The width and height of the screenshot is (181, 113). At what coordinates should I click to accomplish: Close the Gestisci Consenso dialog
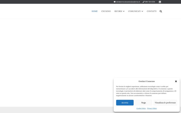click(176, 81)
